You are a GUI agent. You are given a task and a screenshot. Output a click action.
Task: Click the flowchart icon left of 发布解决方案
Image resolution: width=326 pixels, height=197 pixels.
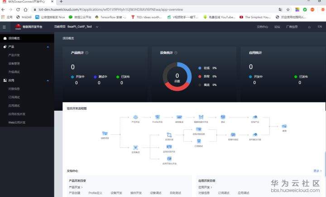point(233,135)
